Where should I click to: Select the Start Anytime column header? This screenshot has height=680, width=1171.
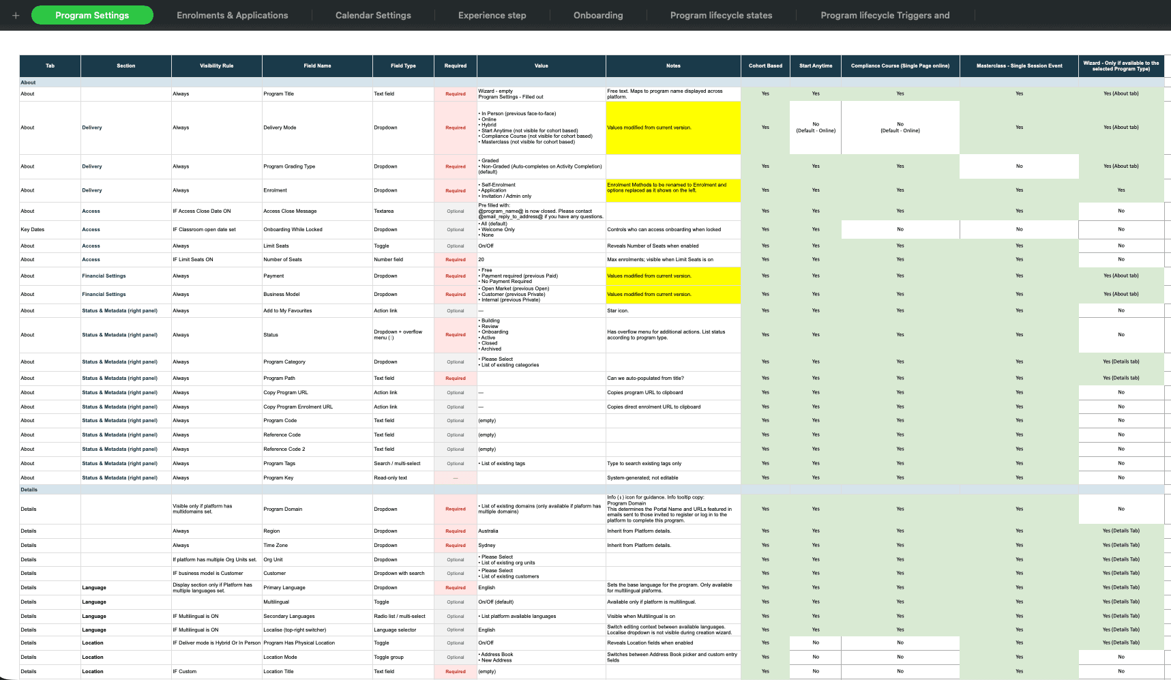pyautogui.click(x=816, y=66)
